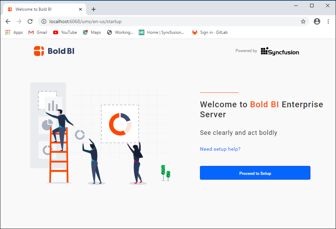Open a new tab with plus button
The width and height of the screenshot is (336, 229).
pyautogui.click(x=93, y=9)
